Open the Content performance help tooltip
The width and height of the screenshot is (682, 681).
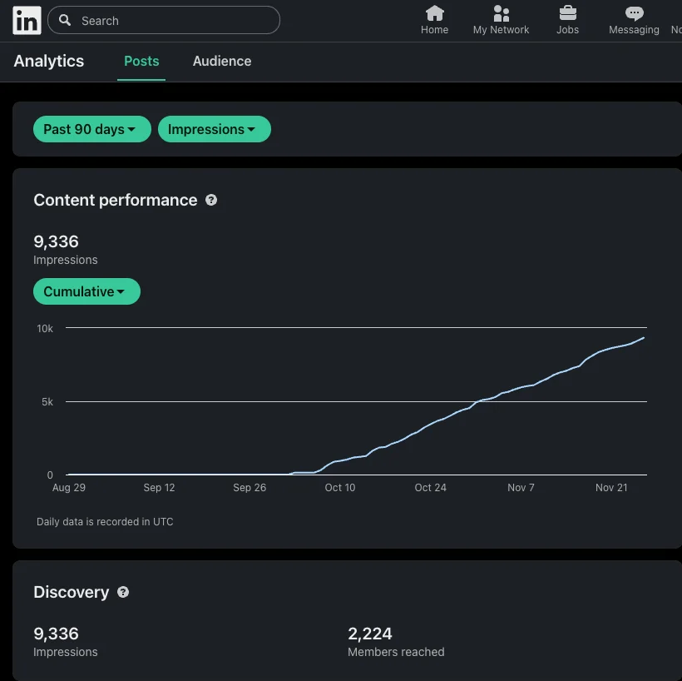click(210, 200)
